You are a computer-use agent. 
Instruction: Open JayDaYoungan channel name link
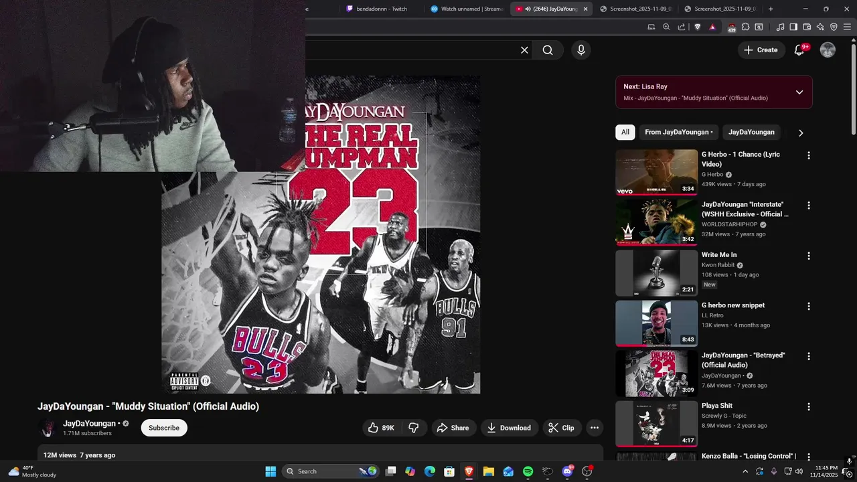point(90,424)
